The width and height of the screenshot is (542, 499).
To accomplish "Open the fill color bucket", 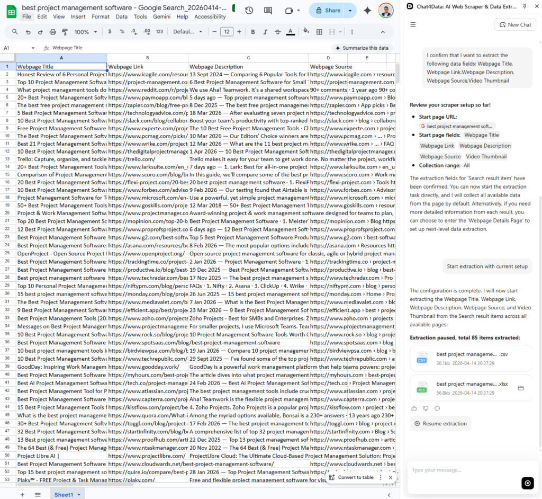I will pyautogui.click(x=306, y=32).
